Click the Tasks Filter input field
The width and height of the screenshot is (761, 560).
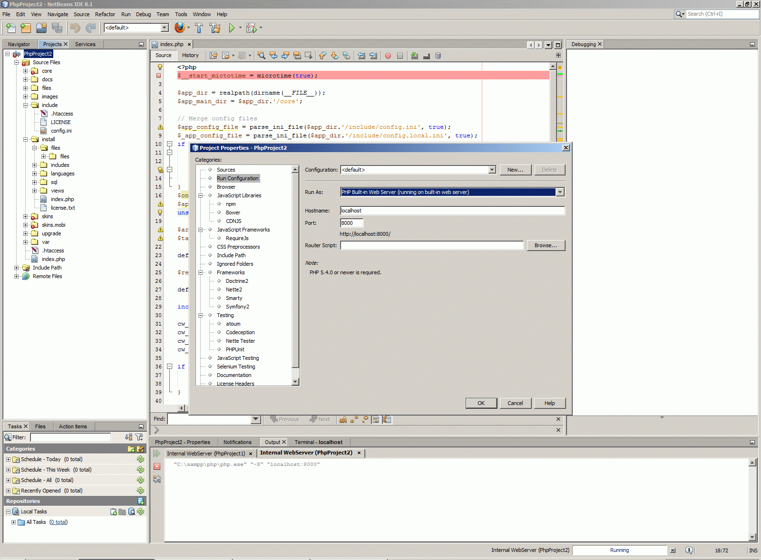coord(70,437)
